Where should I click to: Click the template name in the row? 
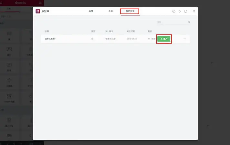pos(50,39)
